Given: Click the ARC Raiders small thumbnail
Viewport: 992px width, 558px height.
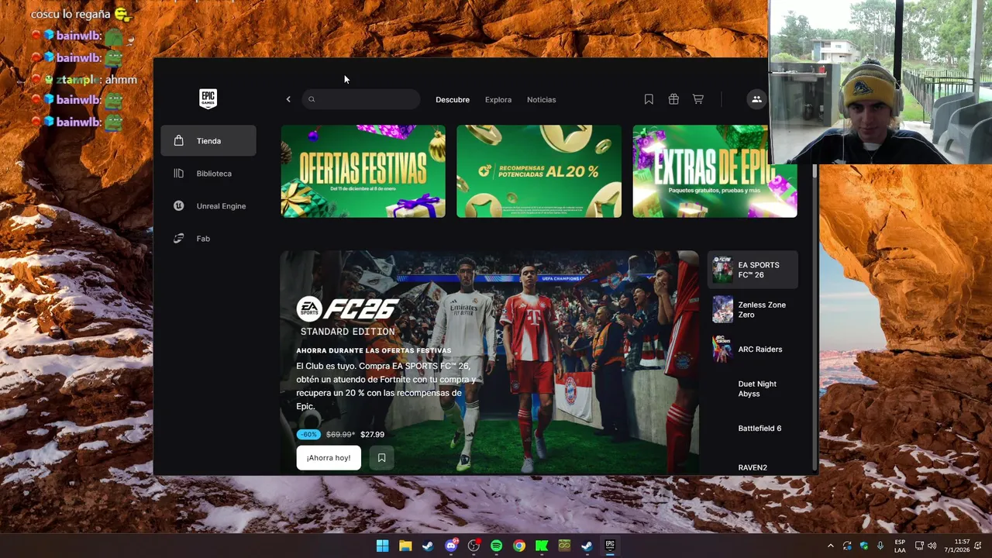Looking at the screenshot, I should click(x=722, y=350).
